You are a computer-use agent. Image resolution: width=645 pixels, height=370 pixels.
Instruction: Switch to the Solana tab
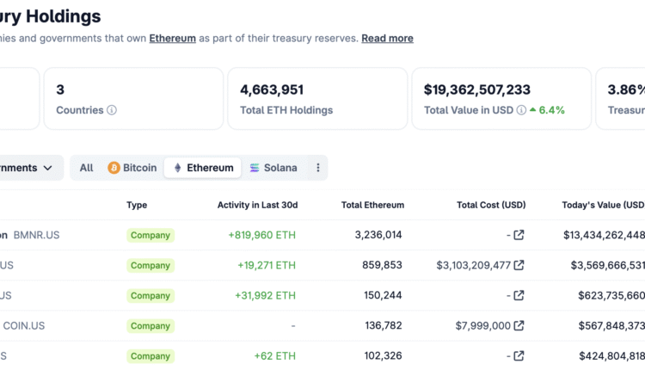pos(273,168)
